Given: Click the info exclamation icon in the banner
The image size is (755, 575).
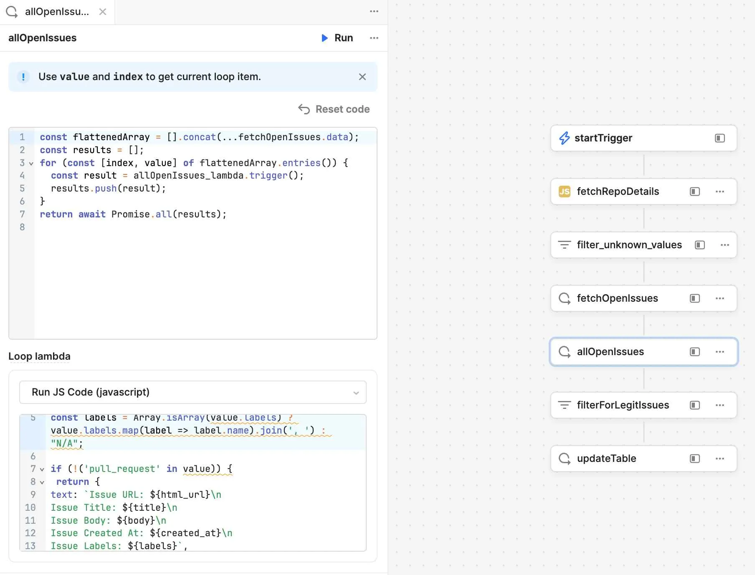Looking at the screenshot, I should click(23, 77).
